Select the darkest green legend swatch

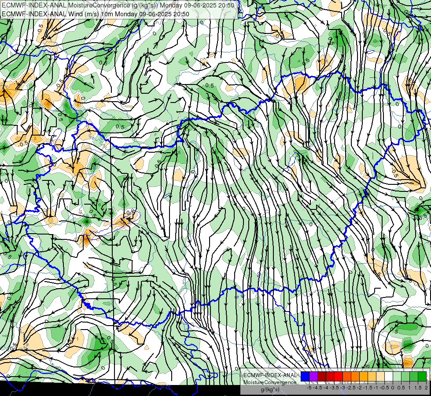(x=422, y=377)
